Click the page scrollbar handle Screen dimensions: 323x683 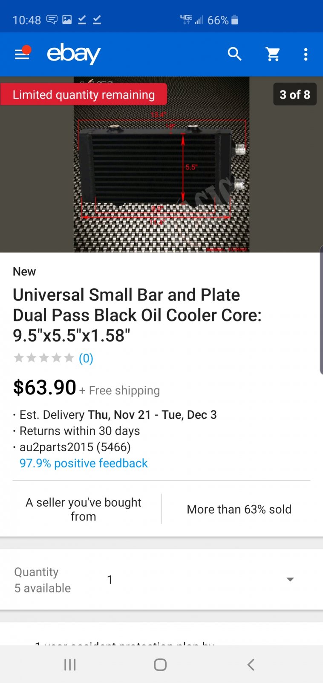pos(321,310)
